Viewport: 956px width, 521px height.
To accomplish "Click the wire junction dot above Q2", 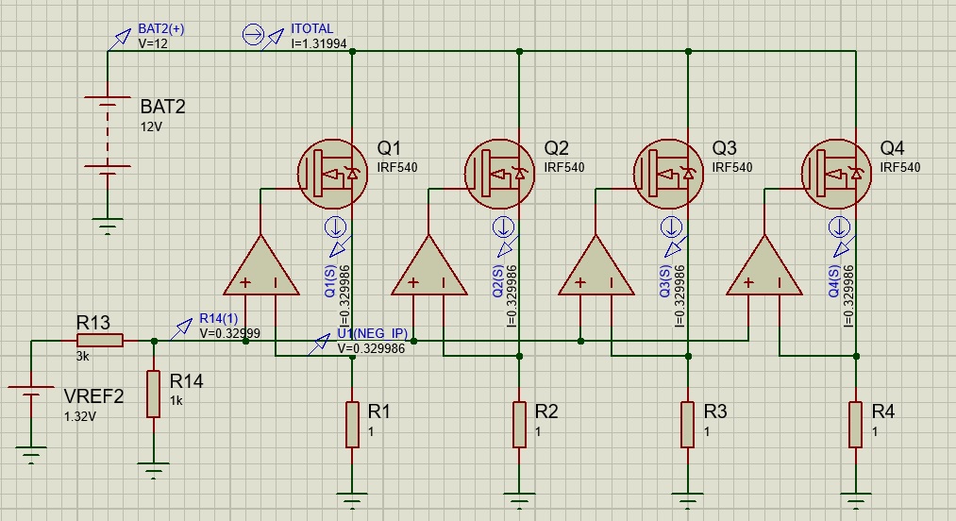I will click(519, 51).
